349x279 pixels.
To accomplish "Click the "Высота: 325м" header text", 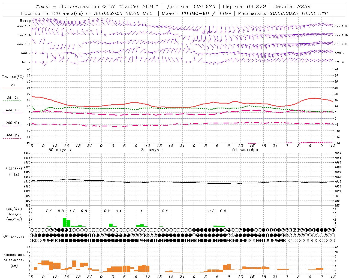I will (x=292, y=7).
